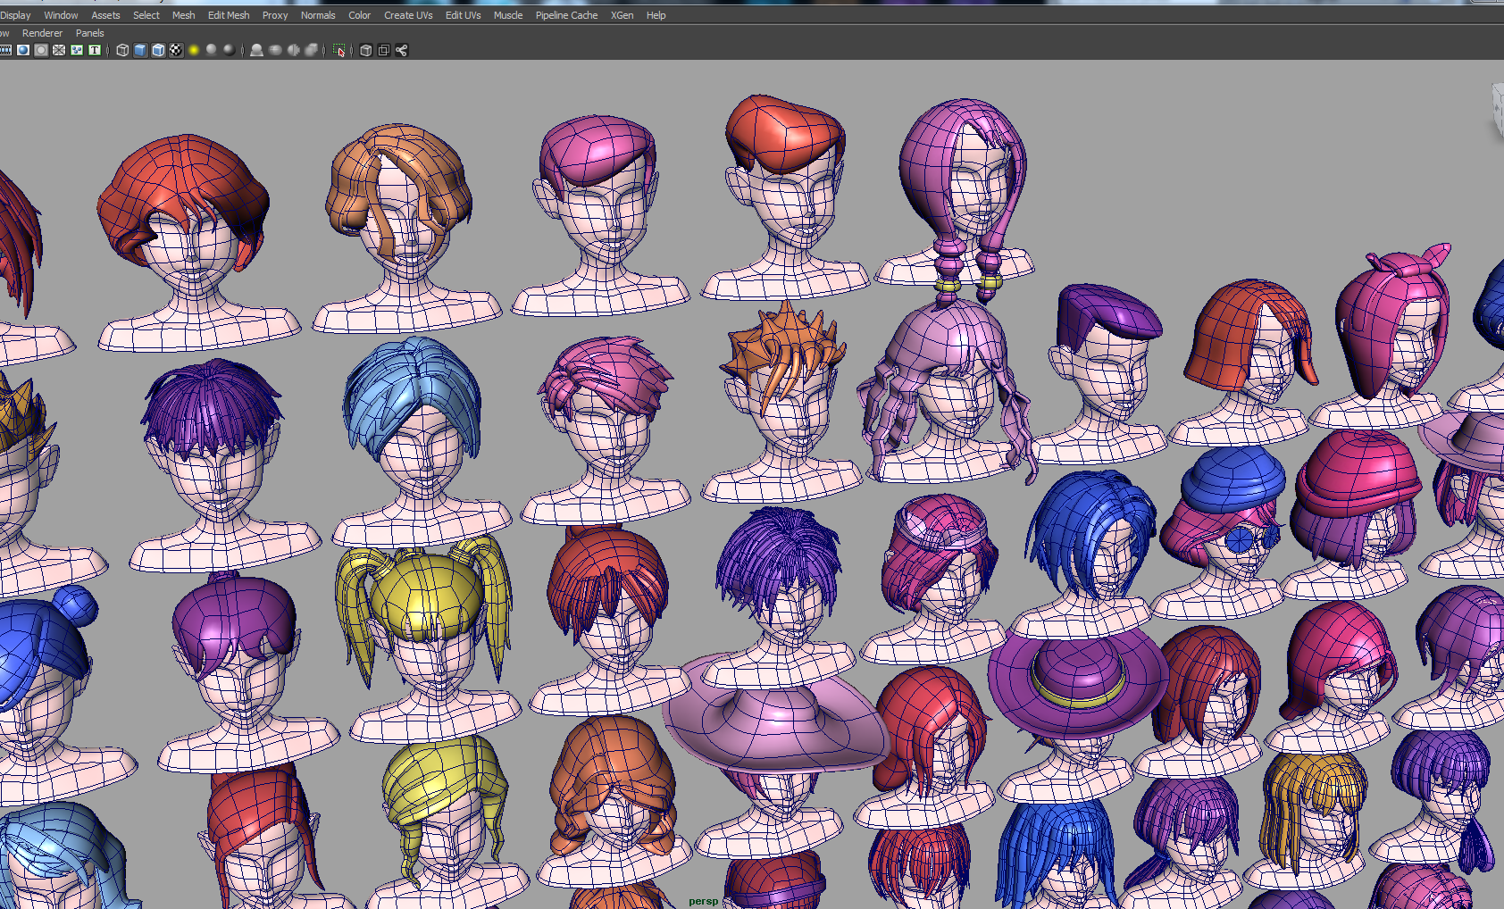Switch to Wireframe display mode
Screen dimensions: 1504x909
tap(122, 50)
